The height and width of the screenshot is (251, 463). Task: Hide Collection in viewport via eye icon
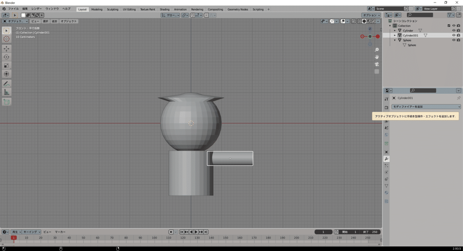coord(453,25)
